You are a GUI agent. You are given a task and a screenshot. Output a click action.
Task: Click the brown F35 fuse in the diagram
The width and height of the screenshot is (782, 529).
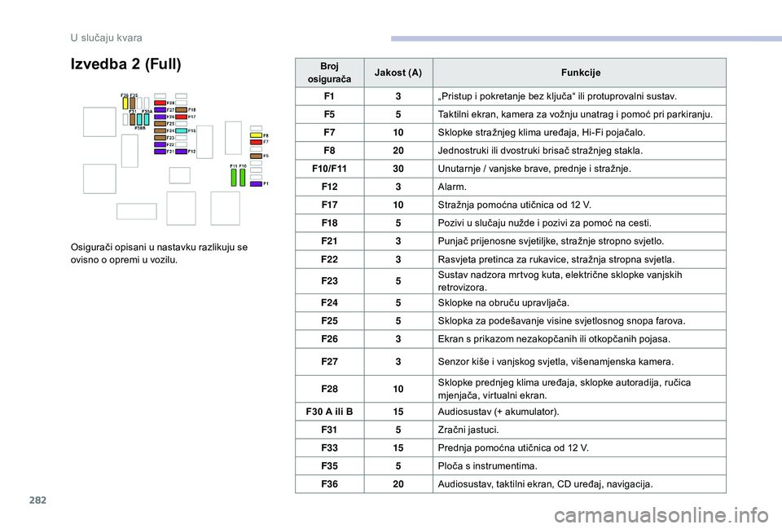point(133,104)
